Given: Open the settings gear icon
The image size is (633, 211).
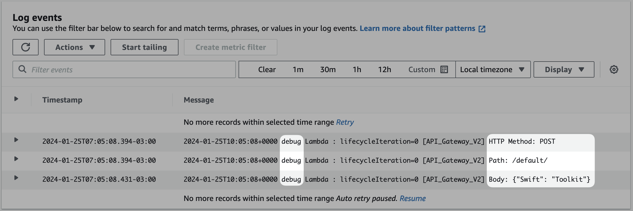Looking at the screenshot, I should pos(614,69).
